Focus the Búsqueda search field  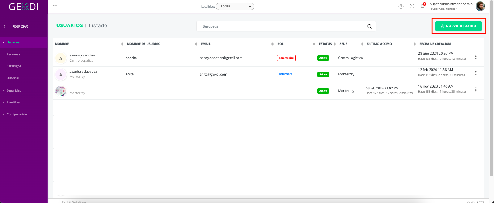[x=286, y=26]
